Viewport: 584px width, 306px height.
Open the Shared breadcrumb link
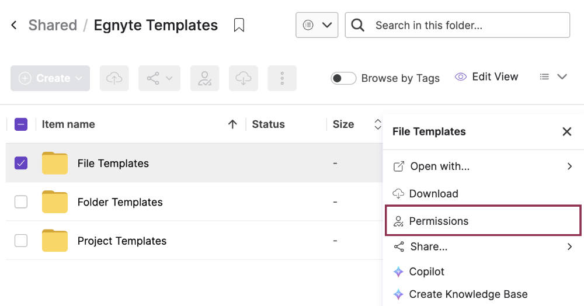point(53,25)
